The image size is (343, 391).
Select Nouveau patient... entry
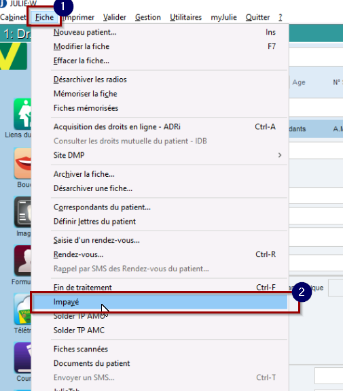[160, 32]
